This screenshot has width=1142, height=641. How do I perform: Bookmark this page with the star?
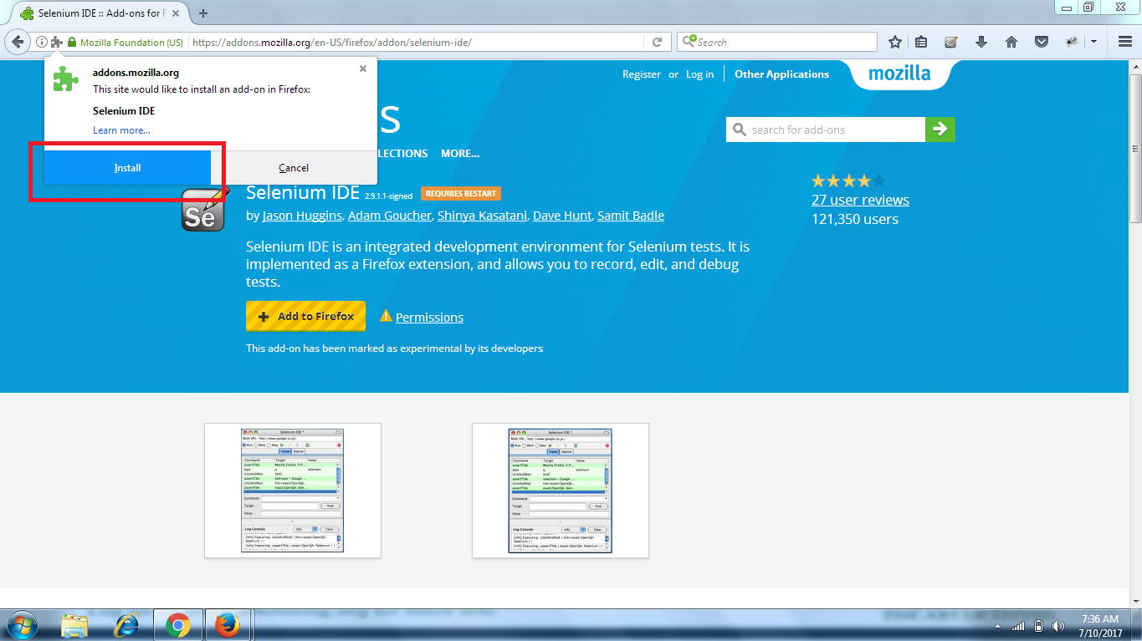click(x=895, y=42)
